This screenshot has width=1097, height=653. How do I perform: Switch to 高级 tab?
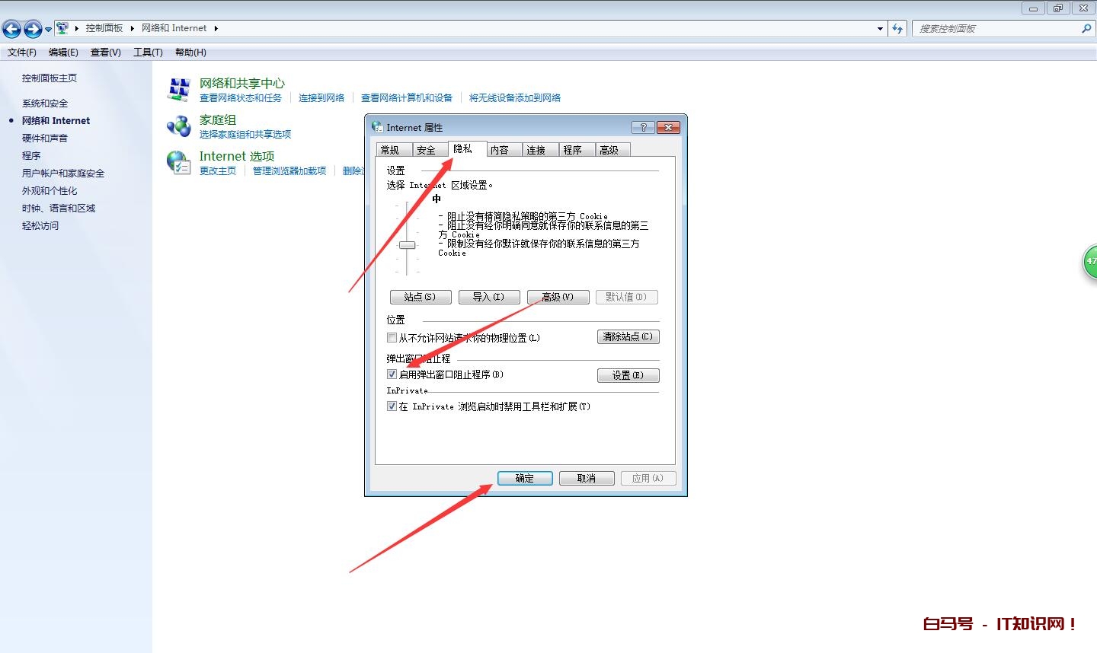click(613, 150)
